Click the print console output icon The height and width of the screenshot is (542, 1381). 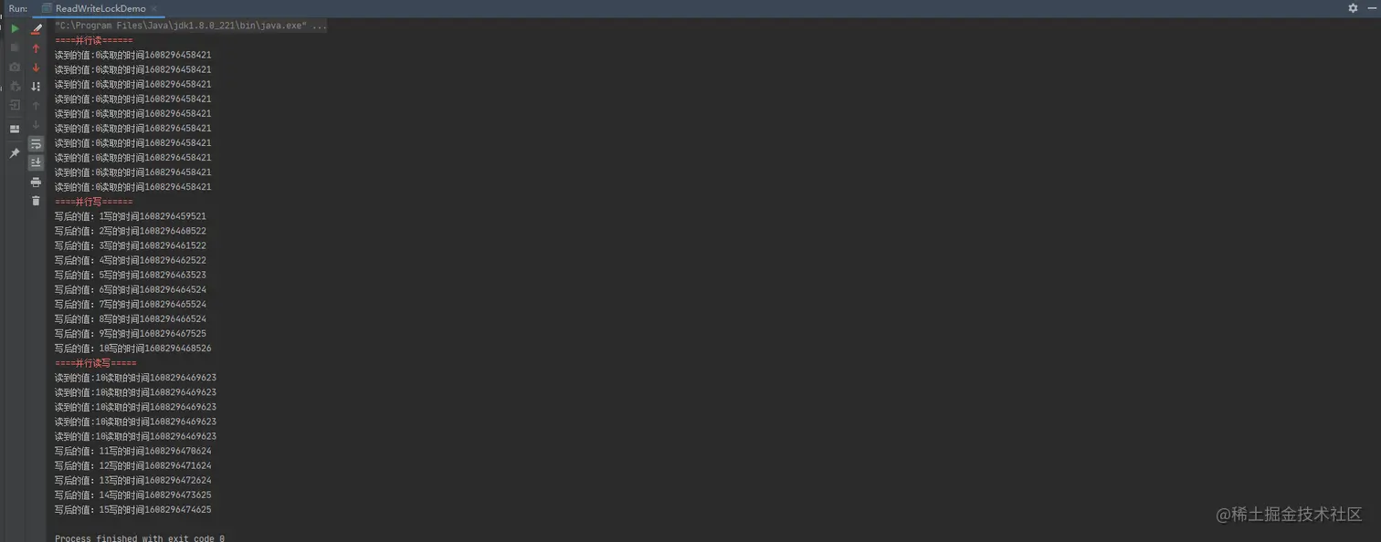(x=36, y=182)
